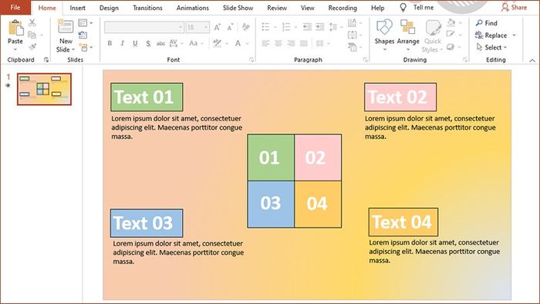The image size is (540, 304).
Task: Switch to the Transitions tab
Action: coord(147,8)
